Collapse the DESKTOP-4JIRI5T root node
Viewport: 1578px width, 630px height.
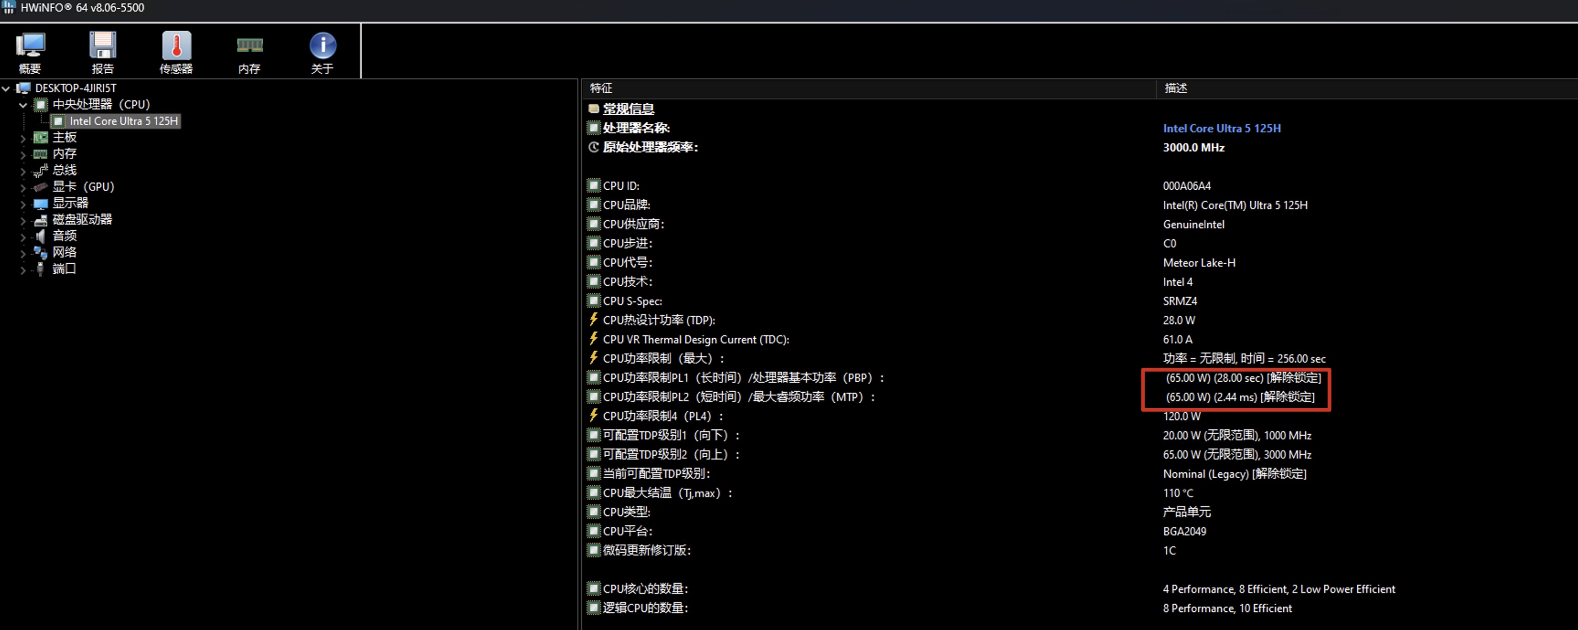6,89
